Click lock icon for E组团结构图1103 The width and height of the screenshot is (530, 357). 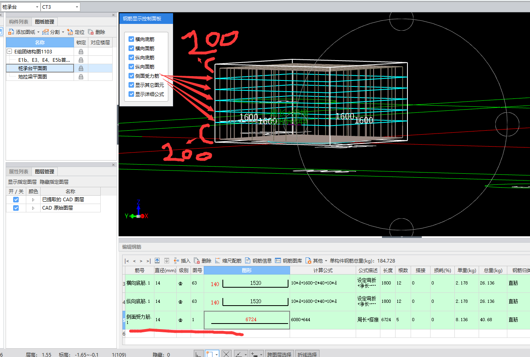[81, 51]
